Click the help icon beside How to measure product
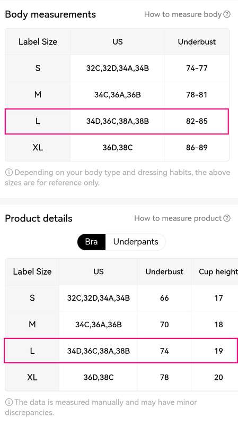This screenshot has height=425, width=238. point(227,218)
